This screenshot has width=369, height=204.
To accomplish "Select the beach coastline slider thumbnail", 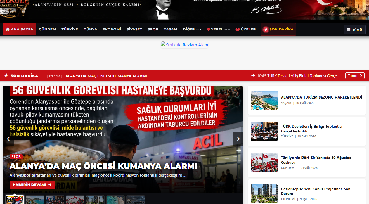I will [35, 200].
